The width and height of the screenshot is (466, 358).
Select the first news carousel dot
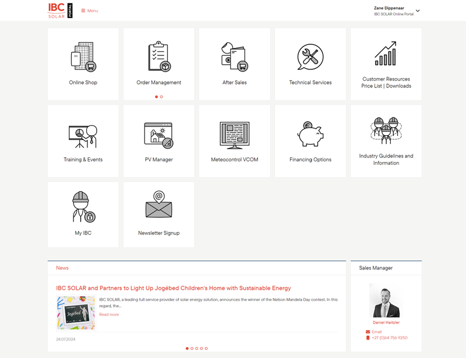(187, 348)
